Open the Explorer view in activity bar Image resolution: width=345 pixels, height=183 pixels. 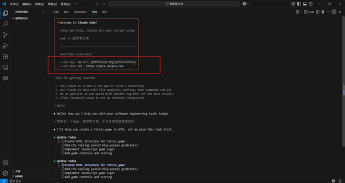(5, 13)
